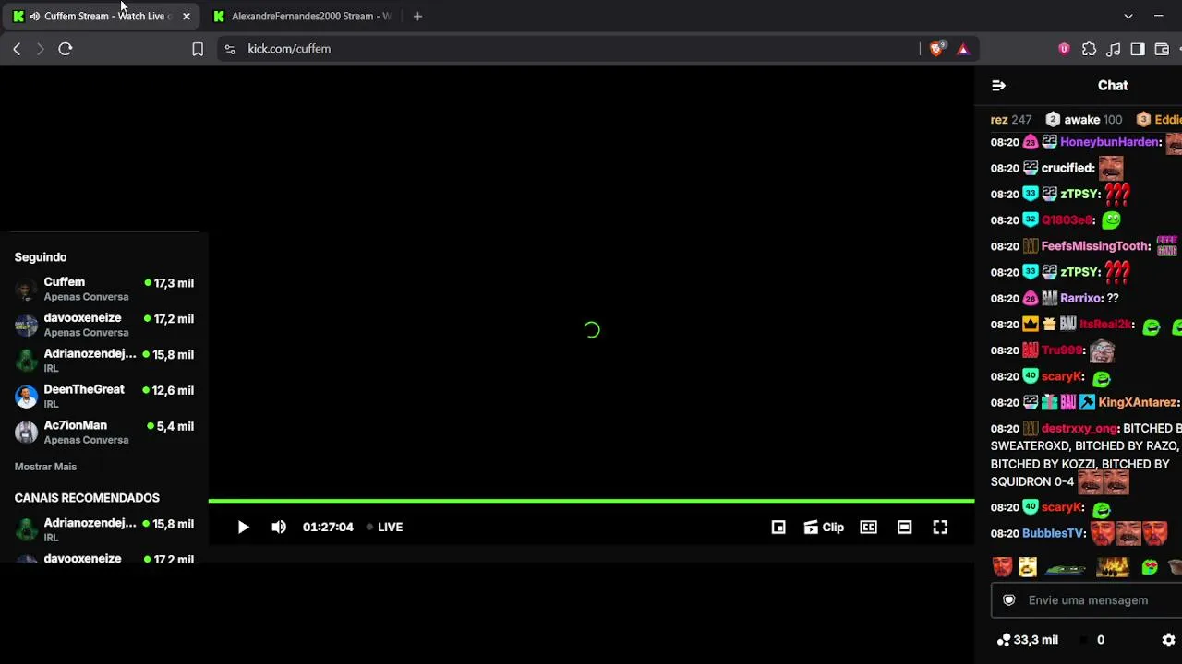This screenshot has height=664, width=1182.
Task: Open the mini-player picture-in-picture icon
Action: pyautogui.click(x=778, y=527)
